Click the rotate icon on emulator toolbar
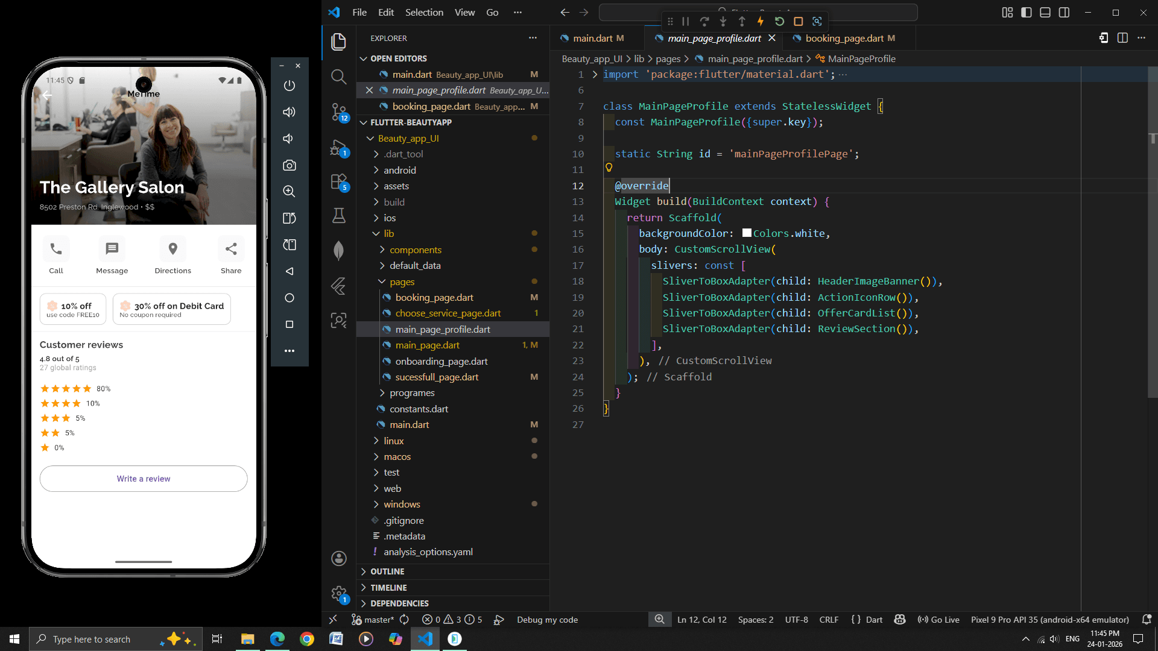This screenshot has height=651, width=1158. click(289, 218)
